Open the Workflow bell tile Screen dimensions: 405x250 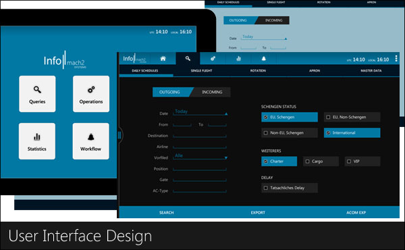[x=90, y=141]
